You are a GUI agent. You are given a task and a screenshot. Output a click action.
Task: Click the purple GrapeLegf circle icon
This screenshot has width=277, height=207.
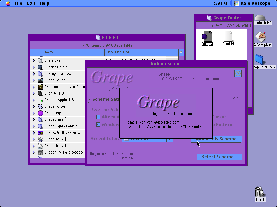[40, 113]
